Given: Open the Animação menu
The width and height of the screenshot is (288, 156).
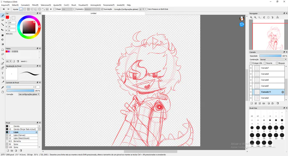Looking at the screenshot, I should 95,5.
